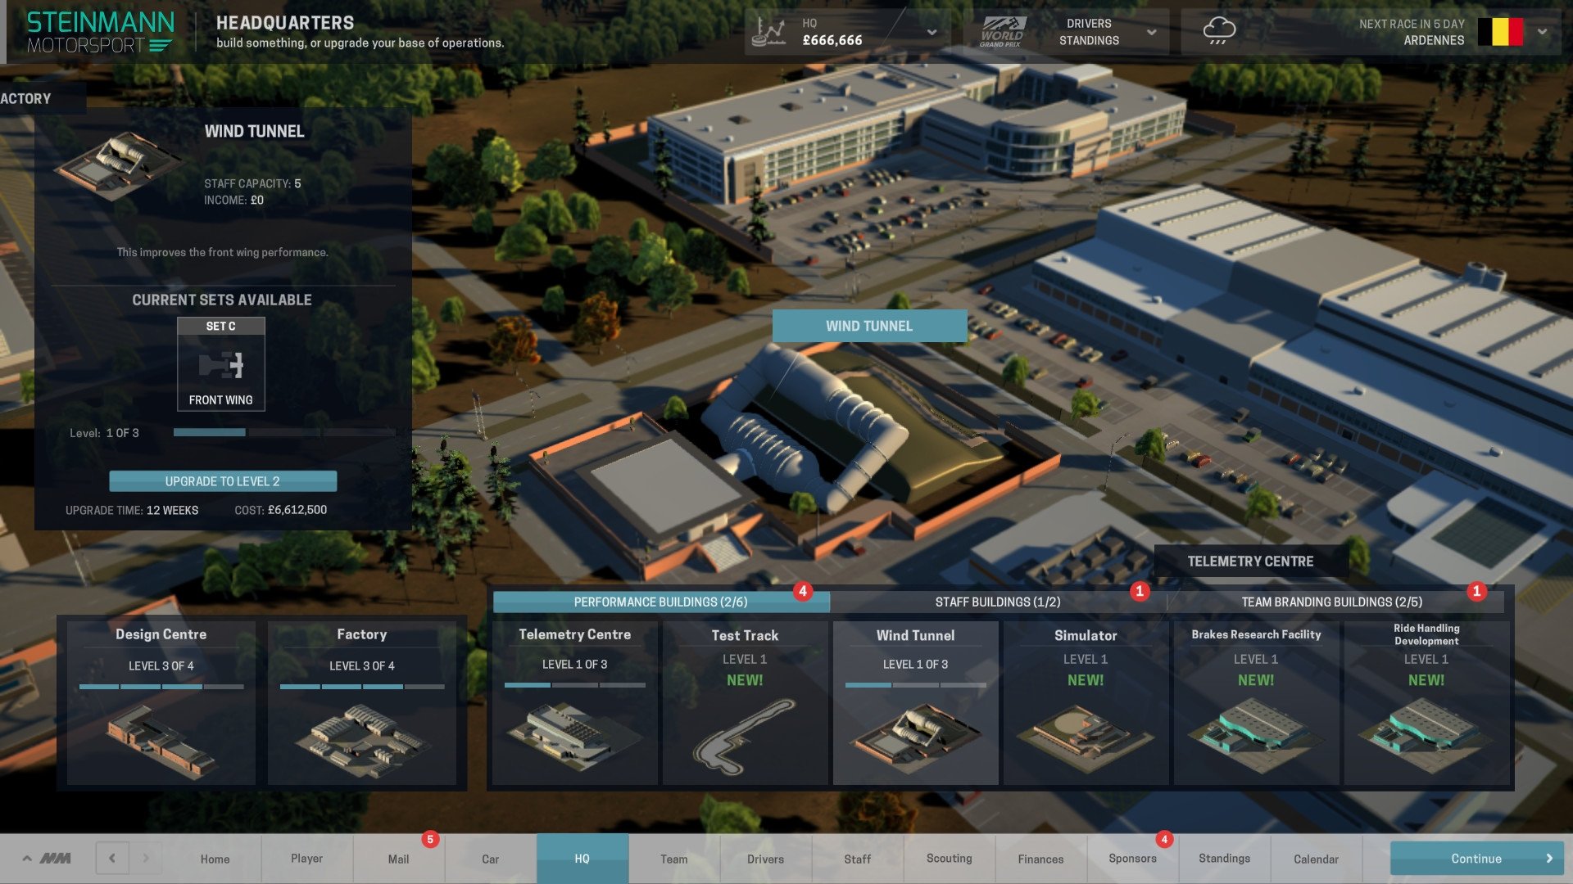Expand the next race Ardennes details chevron
Viewport: 1573px width, 884px height.
coord(1544,30)
